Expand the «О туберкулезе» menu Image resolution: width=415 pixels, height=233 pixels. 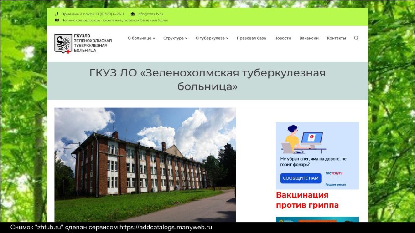pos(212,38)
